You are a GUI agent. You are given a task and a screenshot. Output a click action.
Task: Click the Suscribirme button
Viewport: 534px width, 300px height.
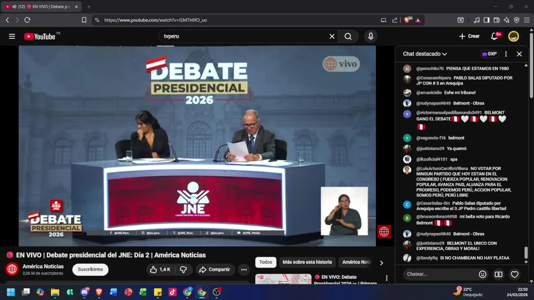pyautogui.click(x=90, y=270)
